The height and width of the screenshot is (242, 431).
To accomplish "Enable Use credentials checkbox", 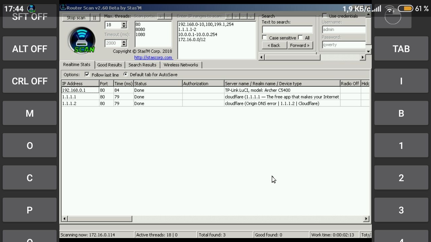I will [x=325, y=16].
